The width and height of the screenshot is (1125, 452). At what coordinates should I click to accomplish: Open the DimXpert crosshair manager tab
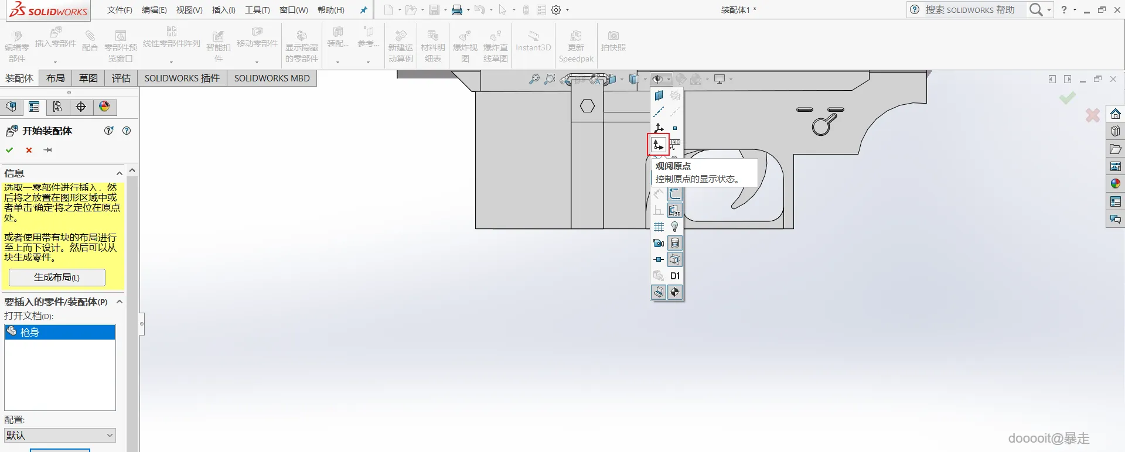coord(81,107)
